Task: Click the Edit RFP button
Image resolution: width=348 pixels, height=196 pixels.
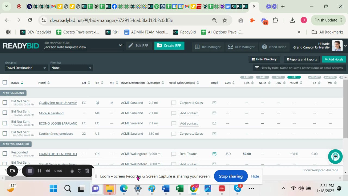Action: [x=138, y=45]
